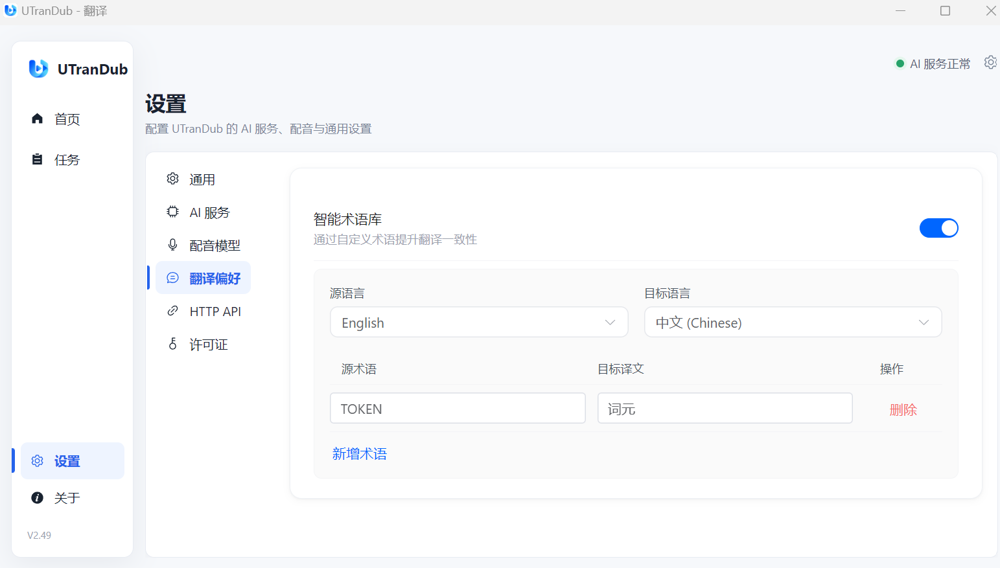Screen dimensions: 1000x568
Task: Click the UTranDub logo in the sidebar
Action: pos(38,69)
